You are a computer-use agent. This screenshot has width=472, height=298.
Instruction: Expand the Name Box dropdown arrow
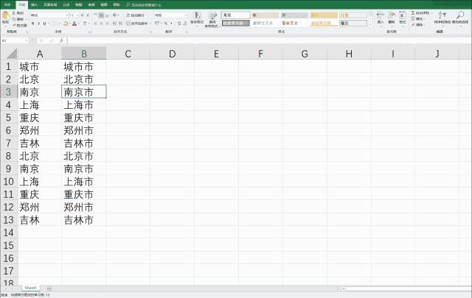[x=26, y=40]
